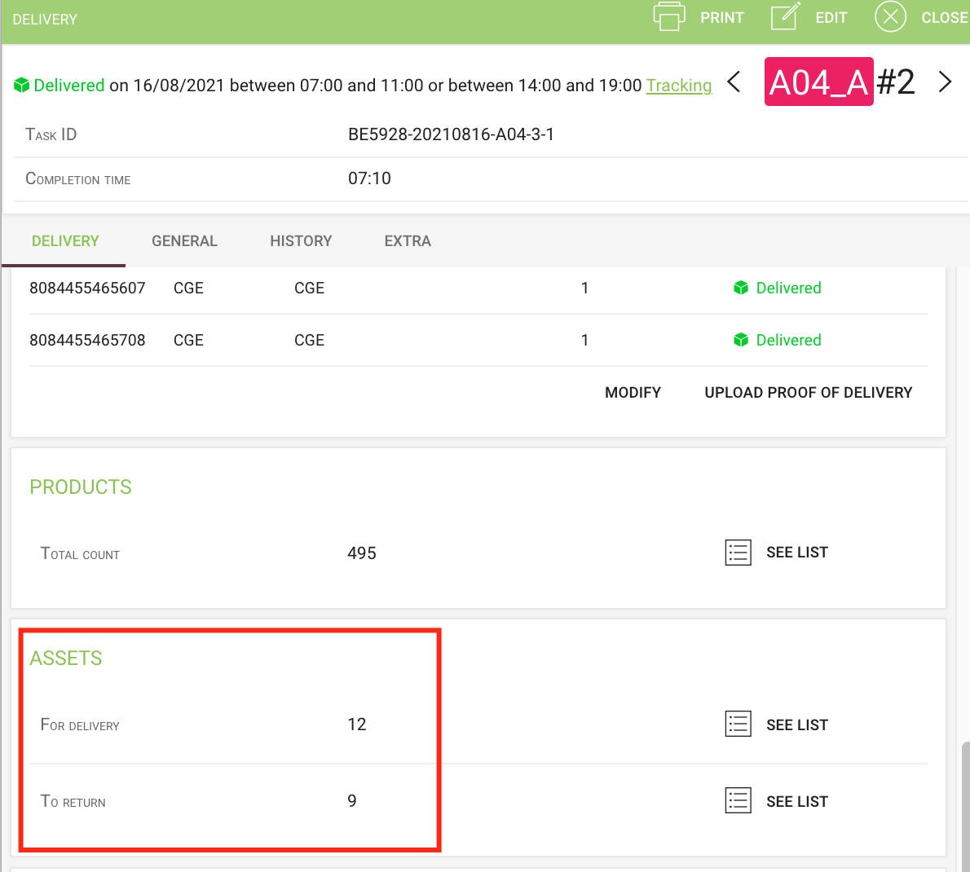The width and height of the screenshot is (970, 872).
Task: Click To return value 9
Action: (352, 801)
